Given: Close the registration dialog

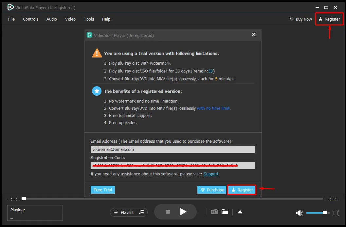Looking at the screenshot, I should pyautogui.click(x=254, y=35).
